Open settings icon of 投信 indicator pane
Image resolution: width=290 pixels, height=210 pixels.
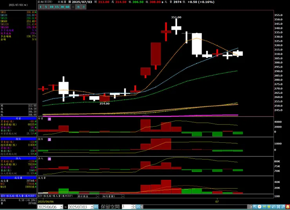coord(49,140)
